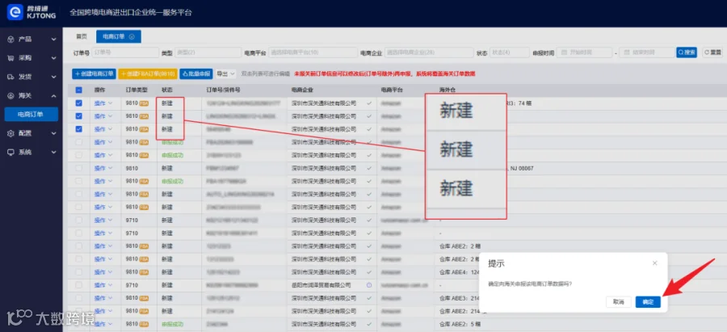Open 操作 dropdown in the 岳阳市润泽贸易有限公司 row

(x=103, y=285)
